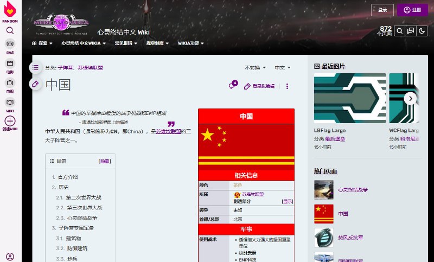434x262 pixels.
Task: Jump to 子阵营专属军备 section
Action: click(76, 228)
